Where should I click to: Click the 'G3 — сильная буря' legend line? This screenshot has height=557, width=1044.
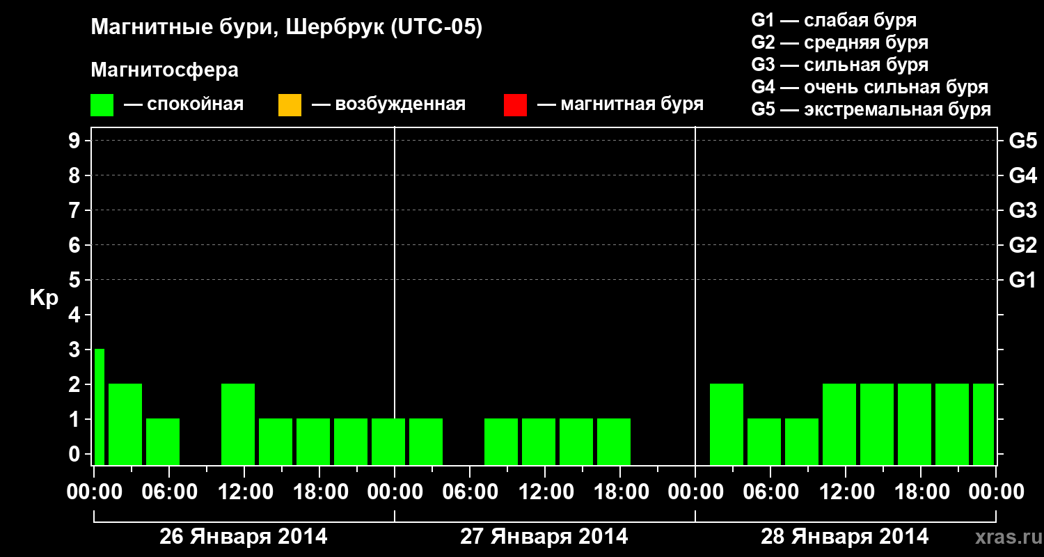(x=840, y=65)
